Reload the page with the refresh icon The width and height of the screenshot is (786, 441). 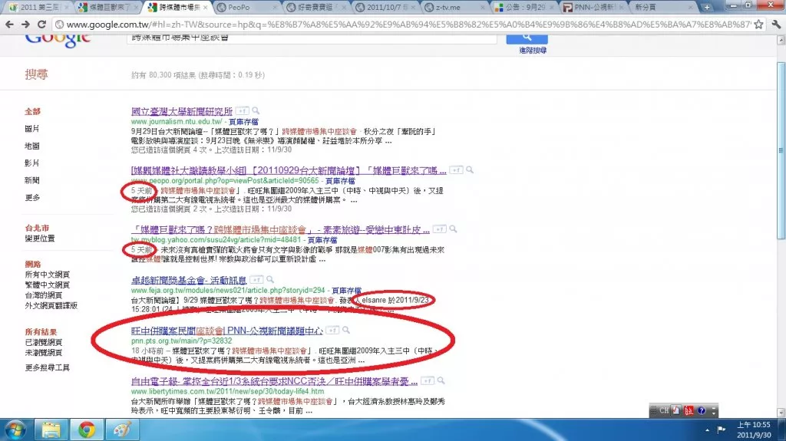(42, 24)
